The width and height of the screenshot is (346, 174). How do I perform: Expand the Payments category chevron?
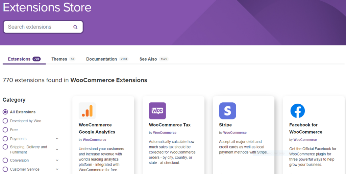point(57,139)
